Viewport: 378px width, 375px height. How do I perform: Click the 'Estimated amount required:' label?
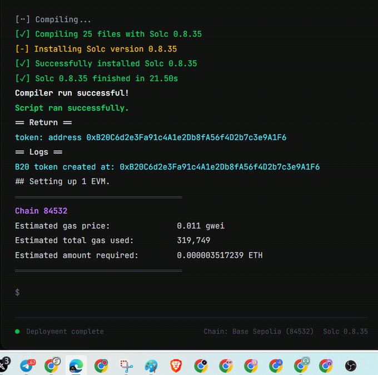76,255
